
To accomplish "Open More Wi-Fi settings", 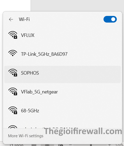I will pyautogui.click(x=26, y=136).
